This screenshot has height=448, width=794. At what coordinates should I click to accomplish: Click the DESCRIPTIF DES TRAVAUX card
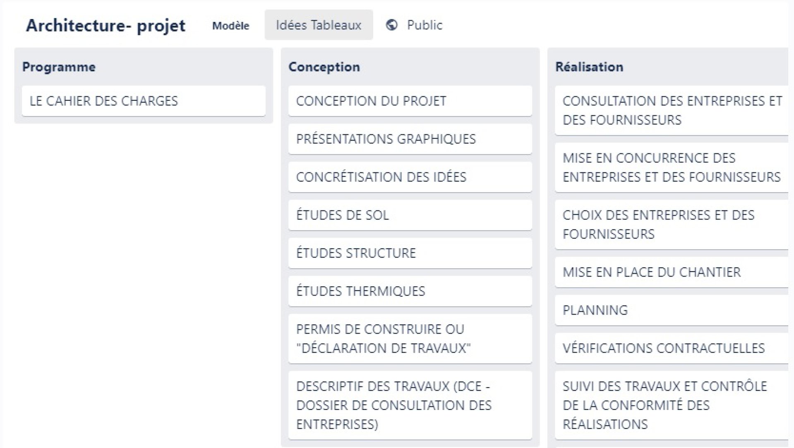410,405
